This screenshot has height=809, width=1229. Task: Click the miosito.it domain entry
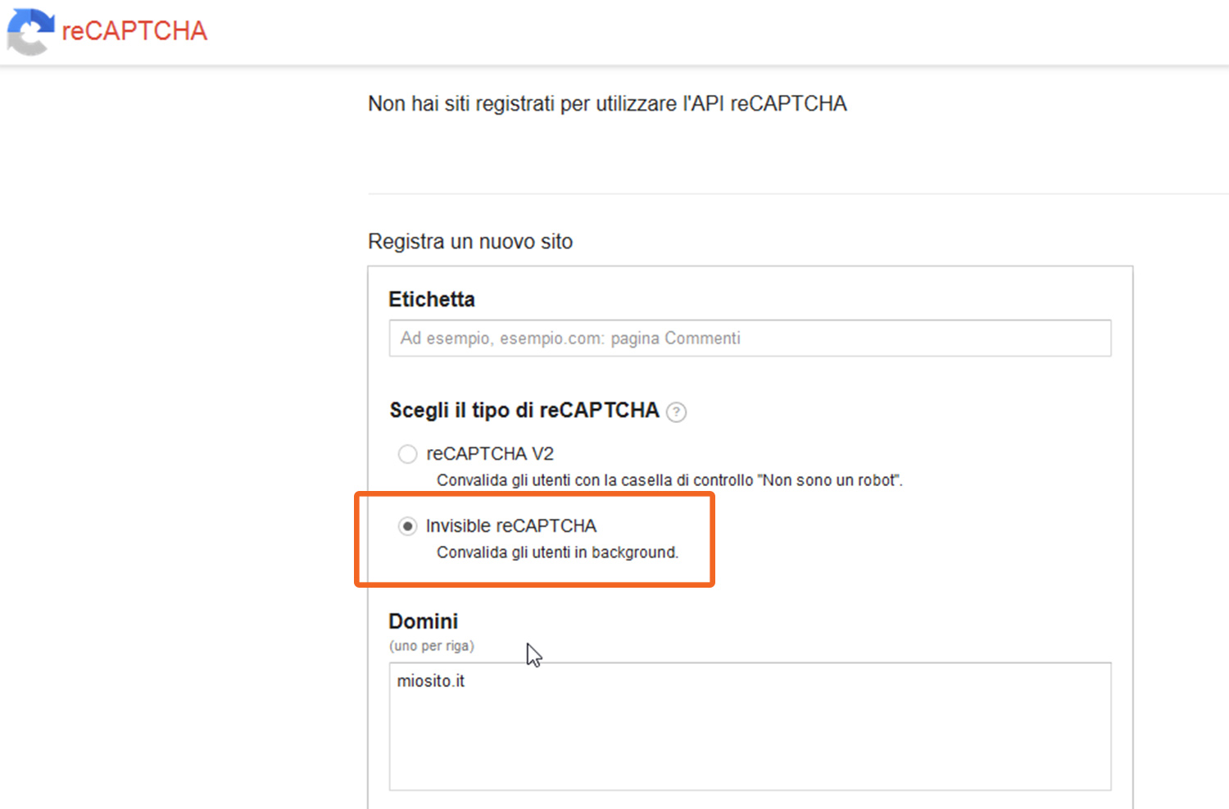tap(431, 681)
